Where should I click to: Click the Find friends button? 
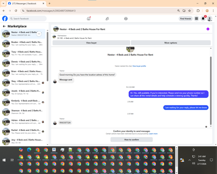click(x=186, y=19)
